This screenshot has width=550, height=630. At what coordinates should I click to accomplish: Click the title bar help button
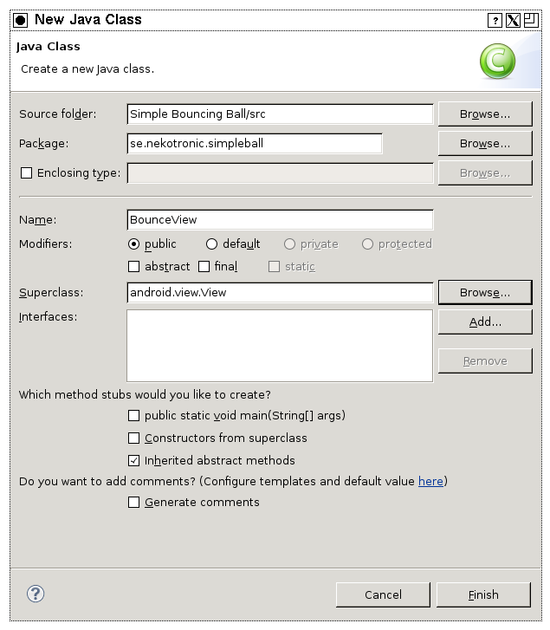click(x=495, y=20)
